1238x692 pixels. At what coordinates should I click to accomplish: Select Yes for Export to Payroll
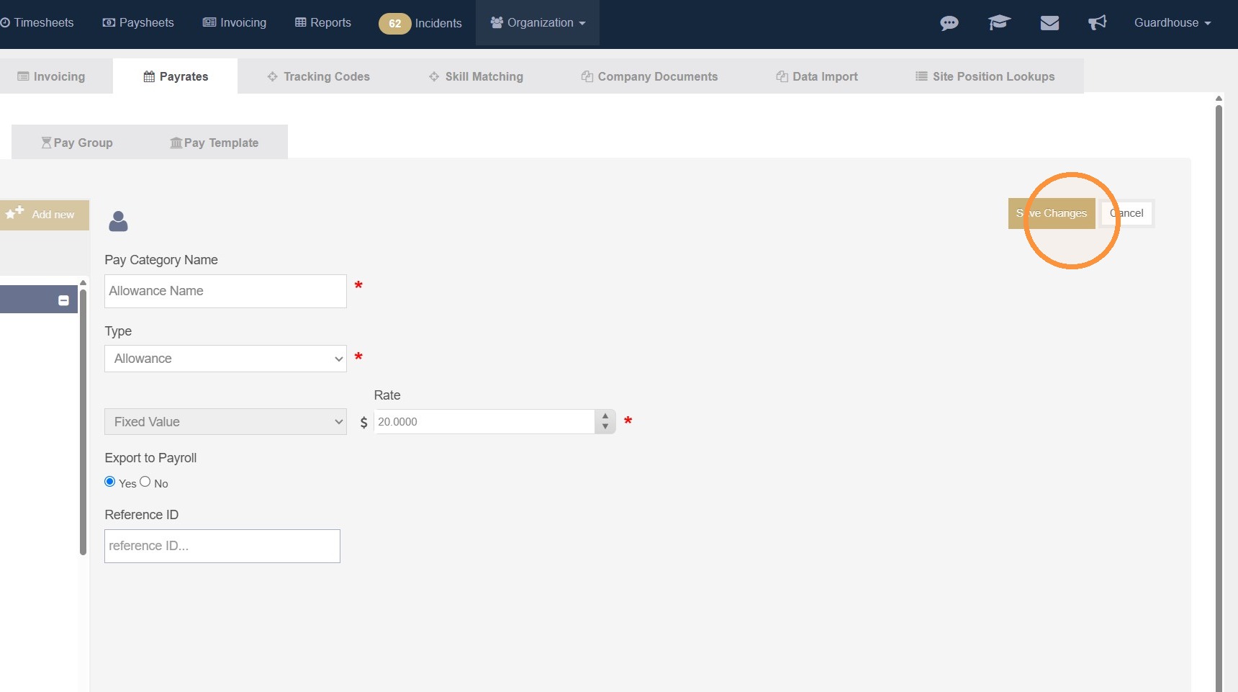(x=110, y=482)
